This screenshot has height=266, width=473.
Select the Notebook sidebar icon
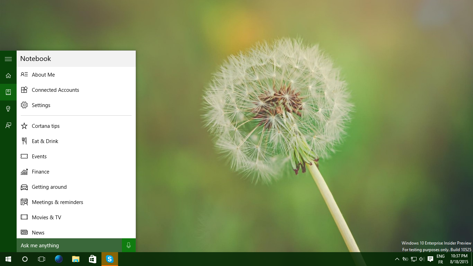click(8, 92)
